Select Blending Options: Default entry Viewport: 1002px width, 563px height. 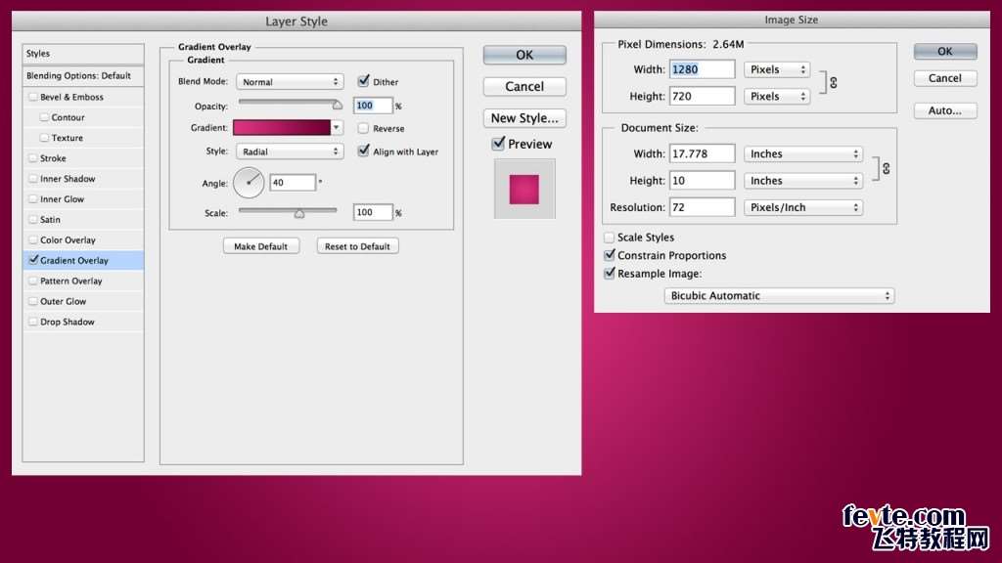78,75
